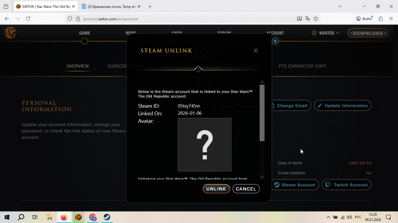The height and width of the screenshot is (223, 398).
Task: Open the list all tabs dropdown
Action: click(x=340, y=6)
